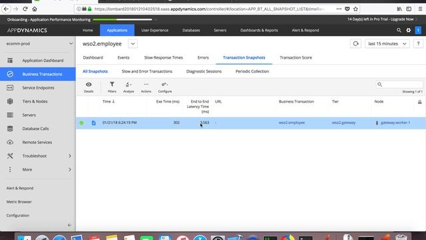Open Configuration in sidebar
426x240 pixels.
tap(18, 215)
